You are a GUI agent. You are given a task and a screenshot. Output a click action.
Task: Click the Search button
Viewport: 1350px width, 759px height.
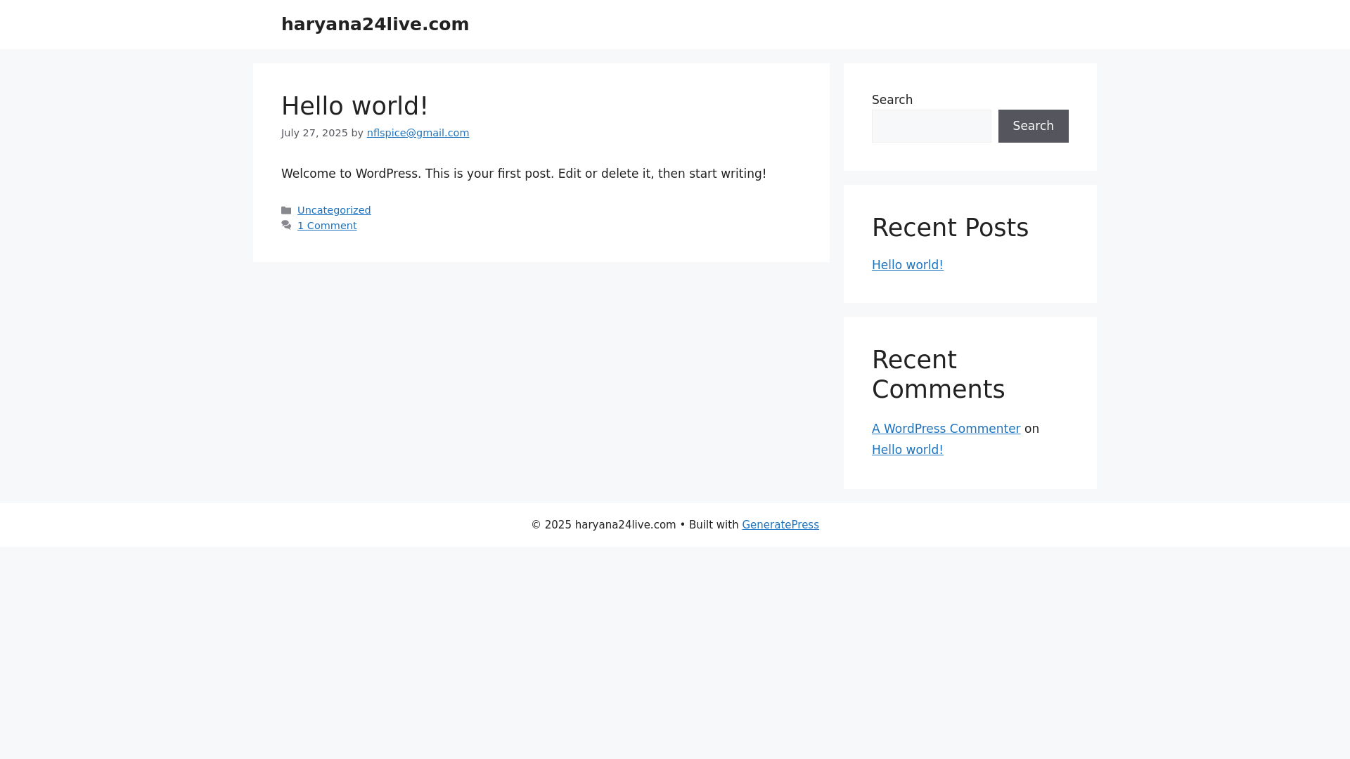[1033, 126]
